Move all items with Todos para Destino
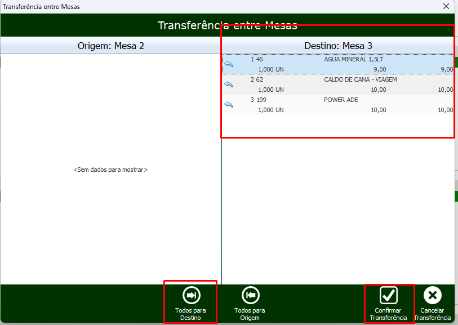The height and width of the screenshot is (325, 458). coord(190,303)
